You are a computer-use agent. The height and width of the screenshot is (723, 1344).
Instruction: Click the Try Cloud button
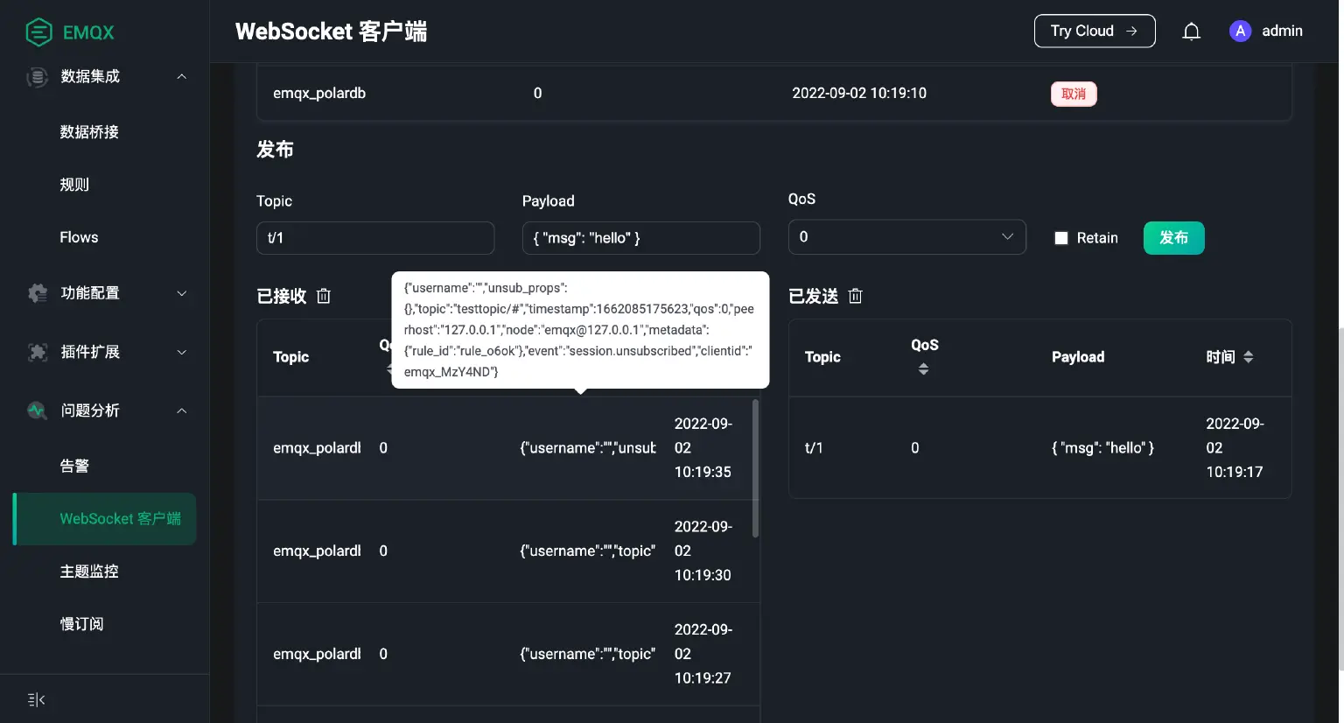point(1095,31)
